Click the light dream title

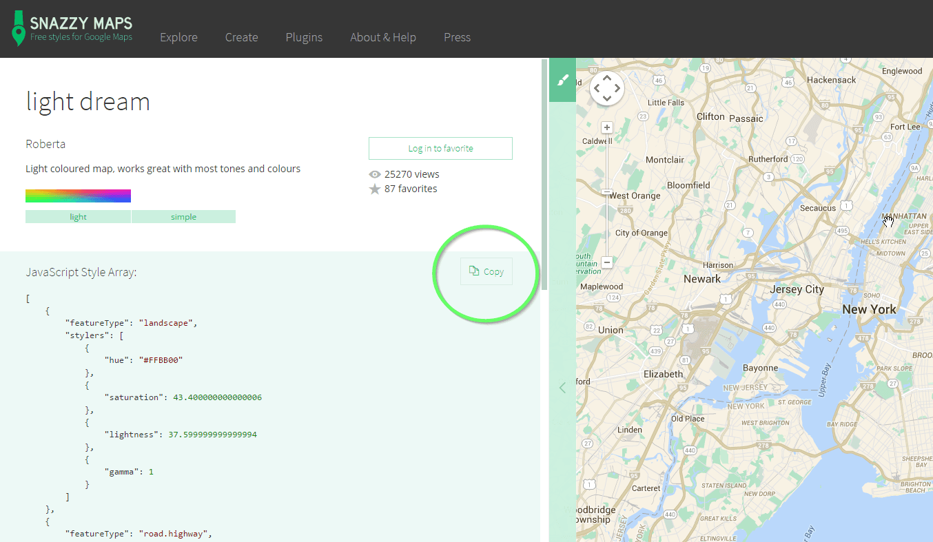pyautogui.click(x=88, y=102)
